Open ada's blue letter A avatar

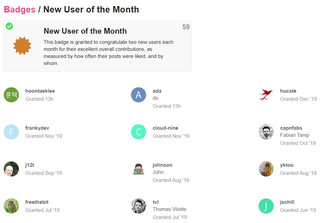(x=139, y=95)
